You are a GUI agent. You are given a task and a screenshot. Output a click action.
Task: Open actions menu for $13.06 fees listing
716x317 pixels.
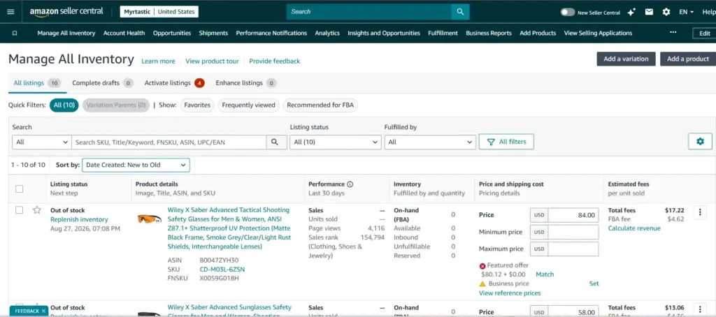[x=700, y=309]
